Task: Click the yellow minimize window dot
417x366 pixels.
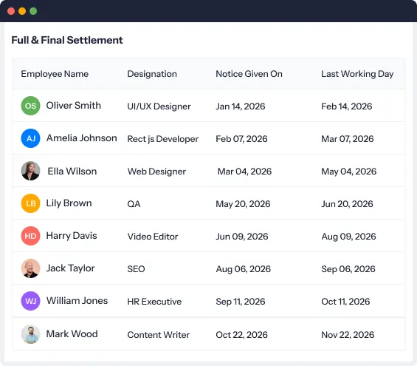Action: click(22, 11)
